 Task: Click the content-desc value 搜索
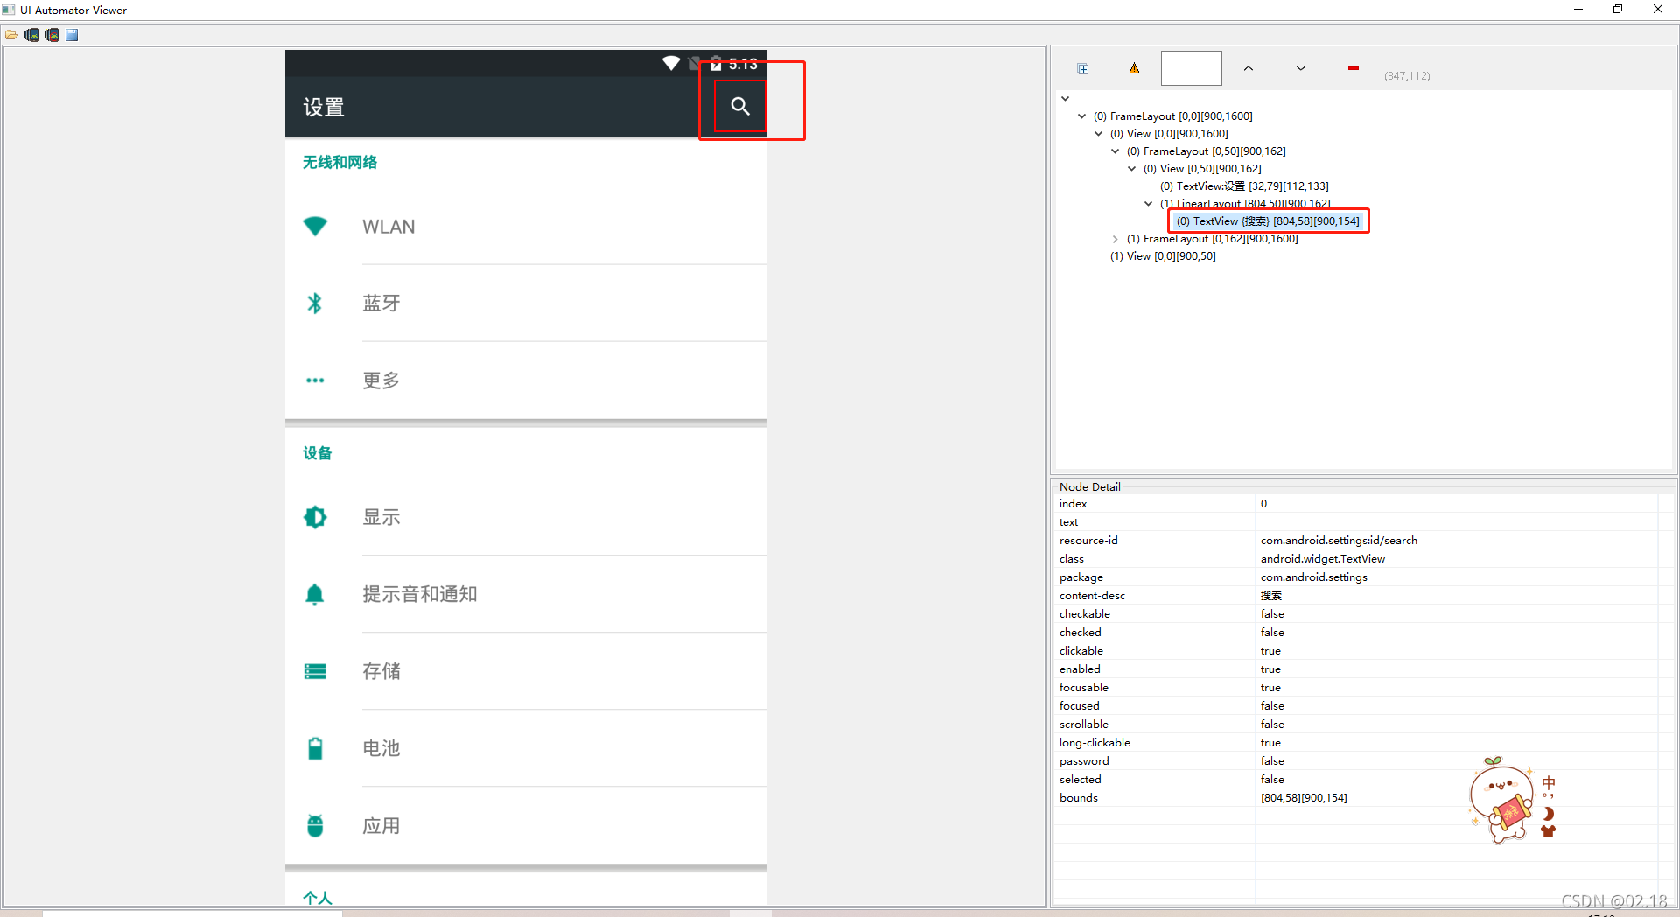pyautogui.click(x=1271, y=596)
